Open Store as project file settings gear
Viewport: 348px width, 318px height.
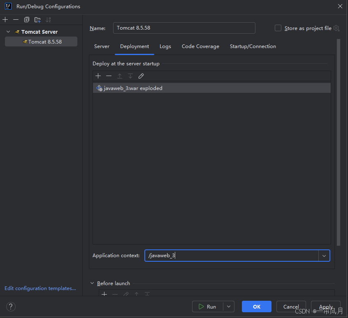coord(336,28)
